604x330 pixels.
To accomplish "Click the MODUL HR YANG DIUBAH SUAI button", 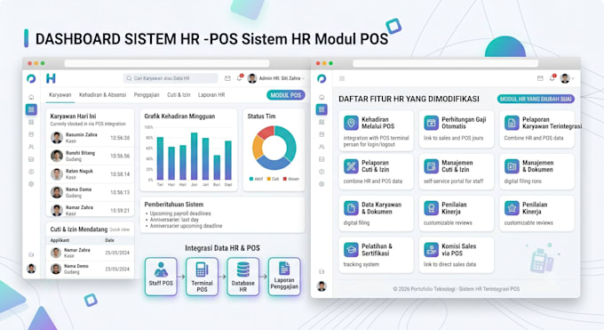I will (536, 100).
